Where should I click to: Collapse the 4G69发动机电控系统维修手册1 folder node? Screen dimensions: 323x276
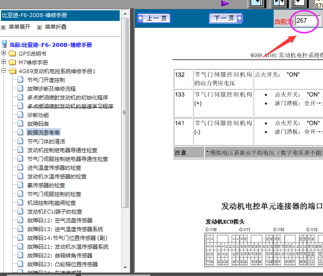[3, 71]
